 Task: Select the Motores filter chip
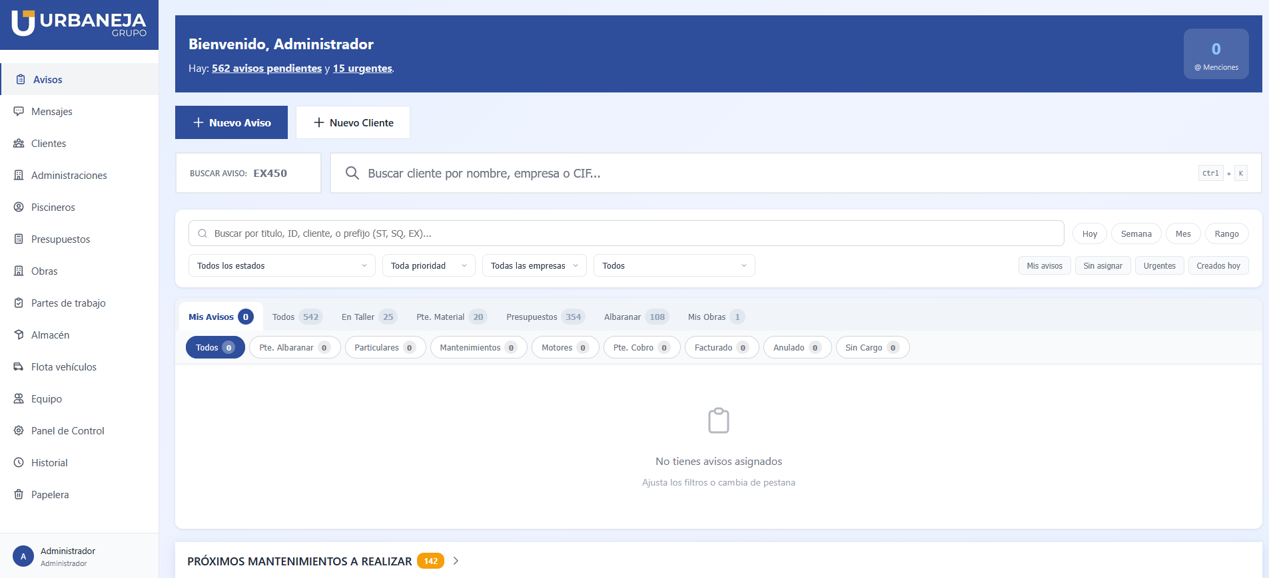tap(566, 347)
